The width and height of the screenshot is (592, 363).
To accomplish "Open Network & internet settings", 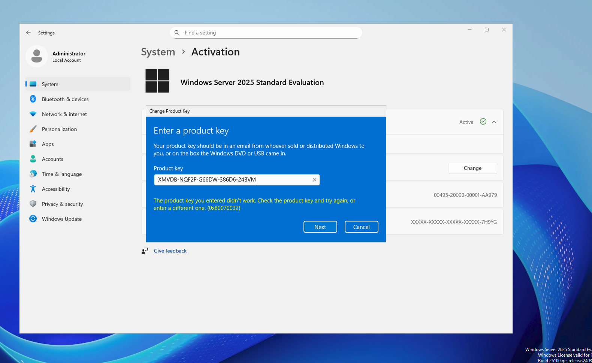I will (x=64, y=114).
